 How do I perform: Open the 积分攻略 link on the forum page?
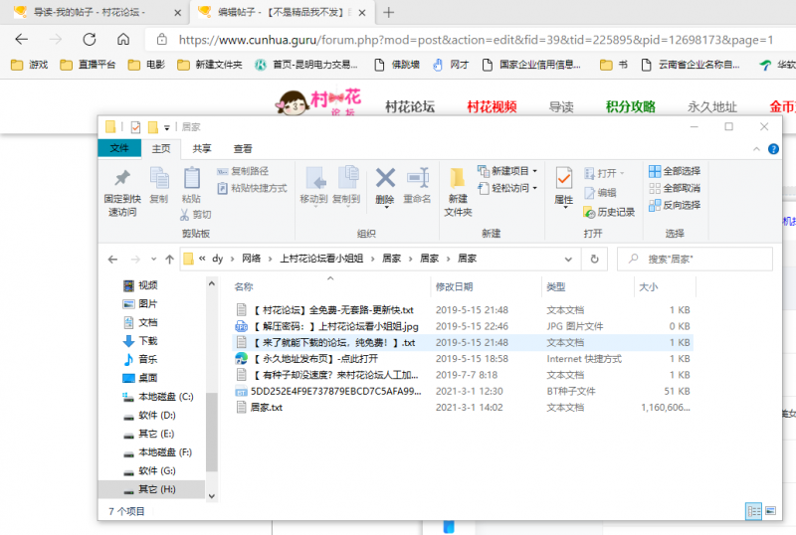pyautogui.click(x=630, y=106)
